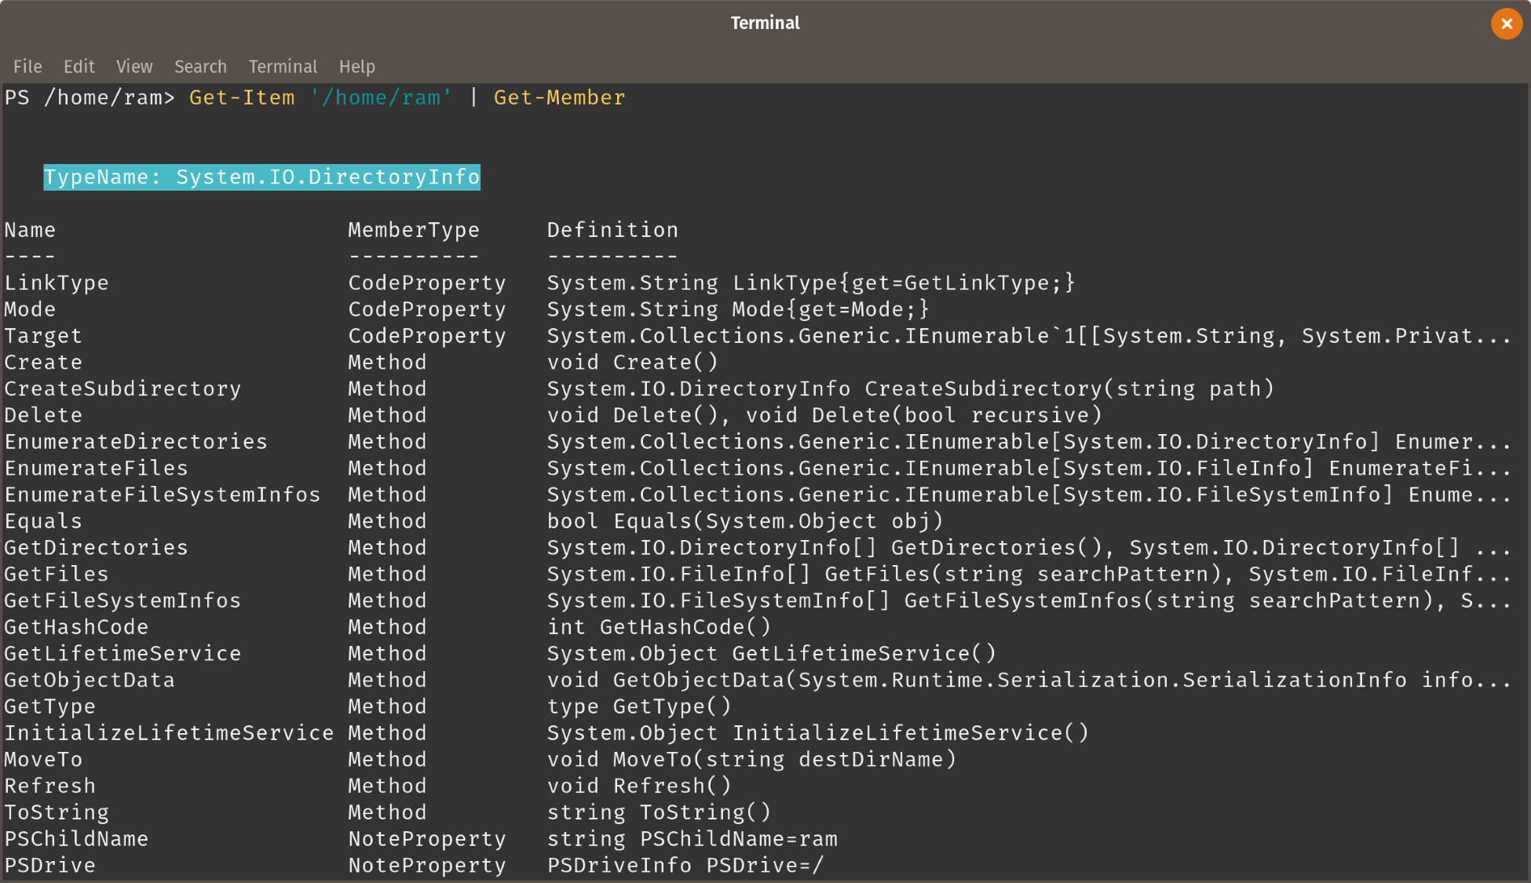
Task: Click the Get-Member command text
Action: pyautogui.click(x=560, y=98)
